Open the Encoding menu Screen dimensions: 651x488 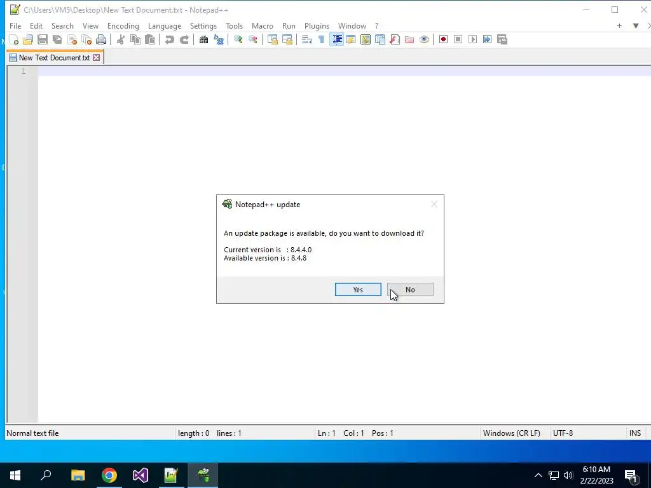point(123,25)
